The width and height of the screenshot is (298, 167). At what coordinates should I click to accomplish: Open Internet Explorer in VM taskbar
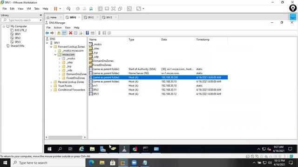coord(81,149)
